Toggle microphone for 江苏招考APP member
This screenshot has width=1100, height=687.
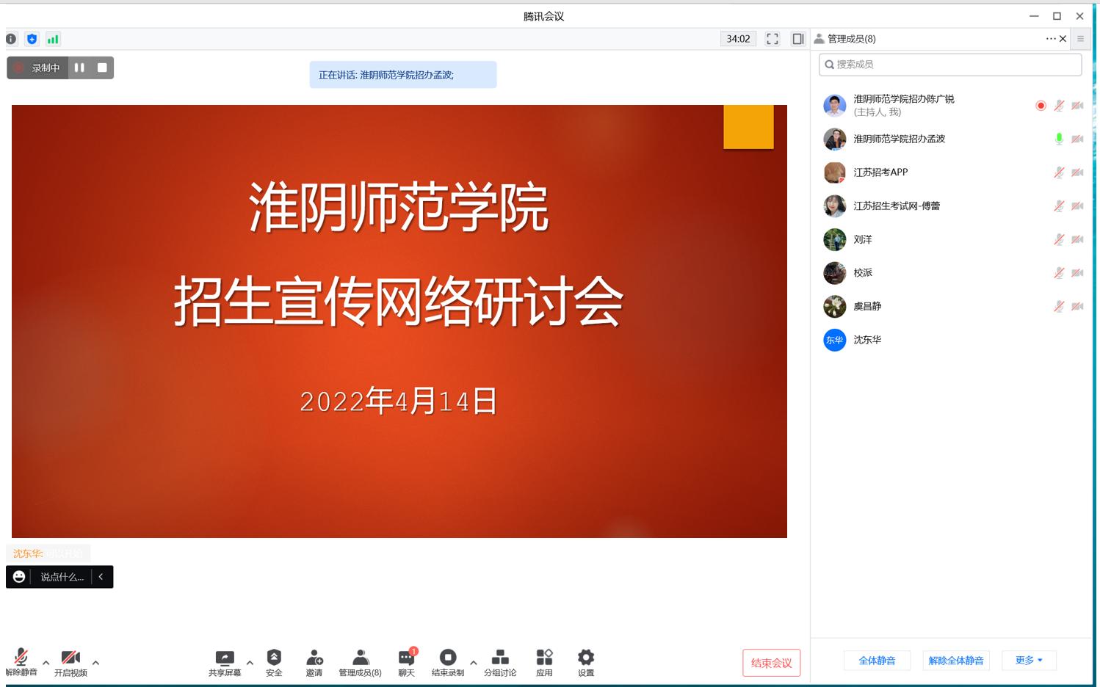1059,172
